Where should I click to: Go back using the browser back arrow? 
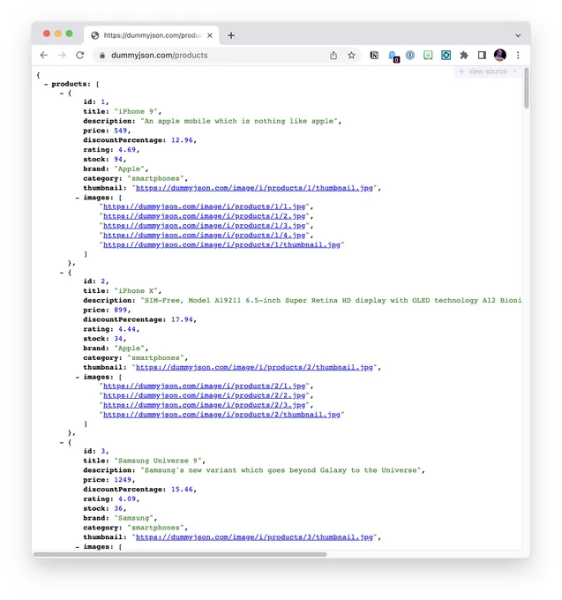click(44, 55)
